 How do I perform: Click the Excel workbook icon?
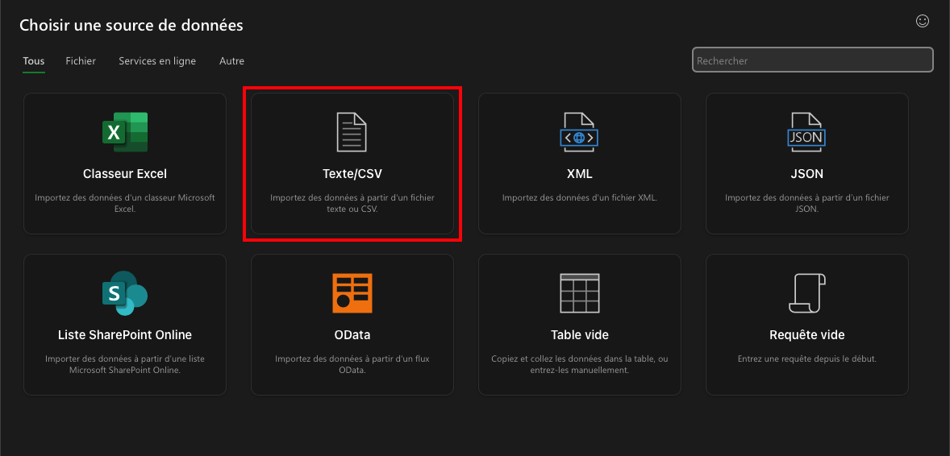coord(125,132)
